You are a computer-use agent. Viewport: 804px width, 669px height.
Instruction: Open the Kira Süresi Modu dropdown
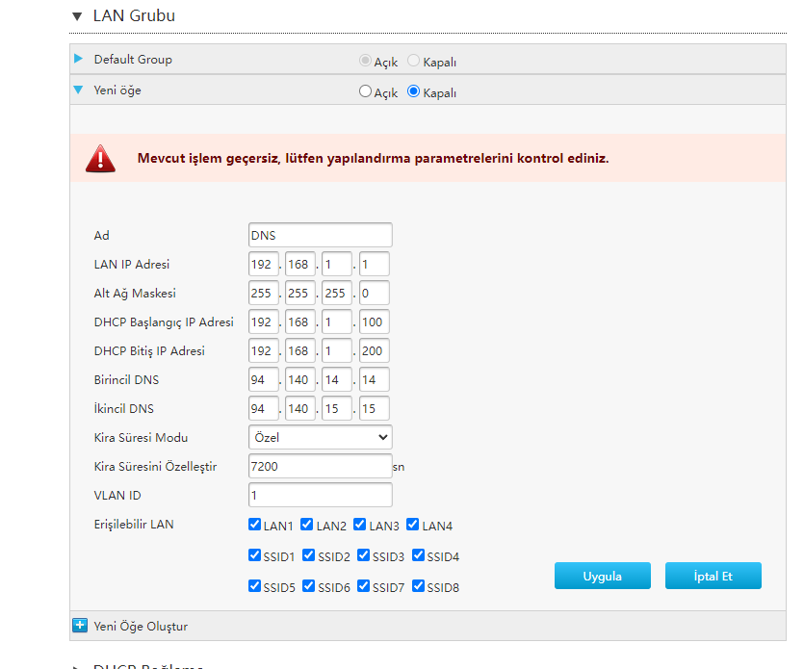coord(321,437)
